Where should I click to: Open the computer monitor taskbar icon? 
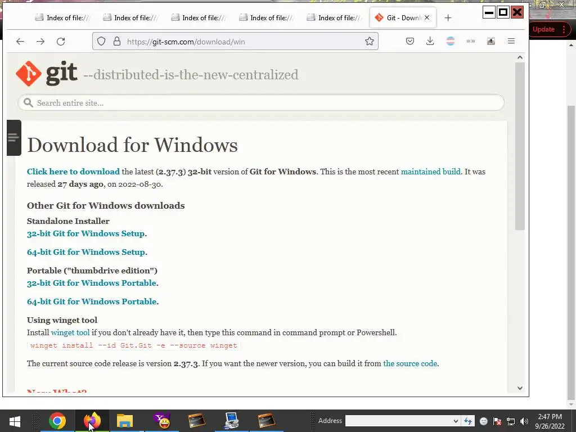pyautogui.click(x=232, y=421)
